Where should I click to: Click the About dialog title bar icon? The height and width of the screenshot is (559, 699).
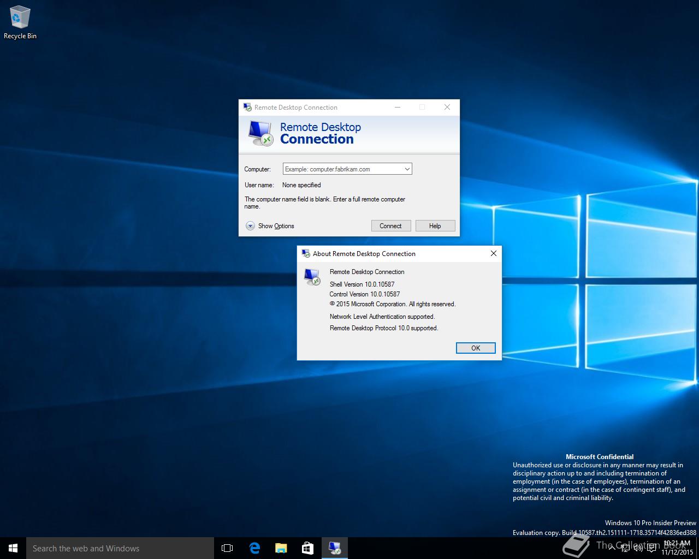tap(306, 253)
